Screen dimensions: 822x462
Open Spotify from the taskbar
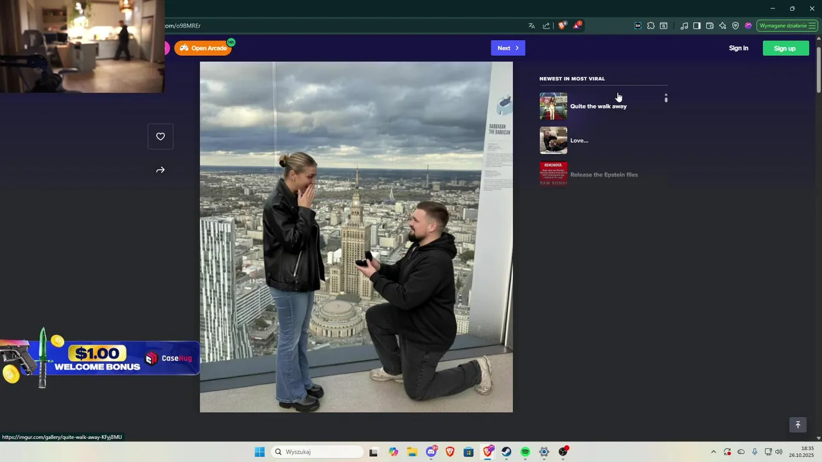(525, 452)
